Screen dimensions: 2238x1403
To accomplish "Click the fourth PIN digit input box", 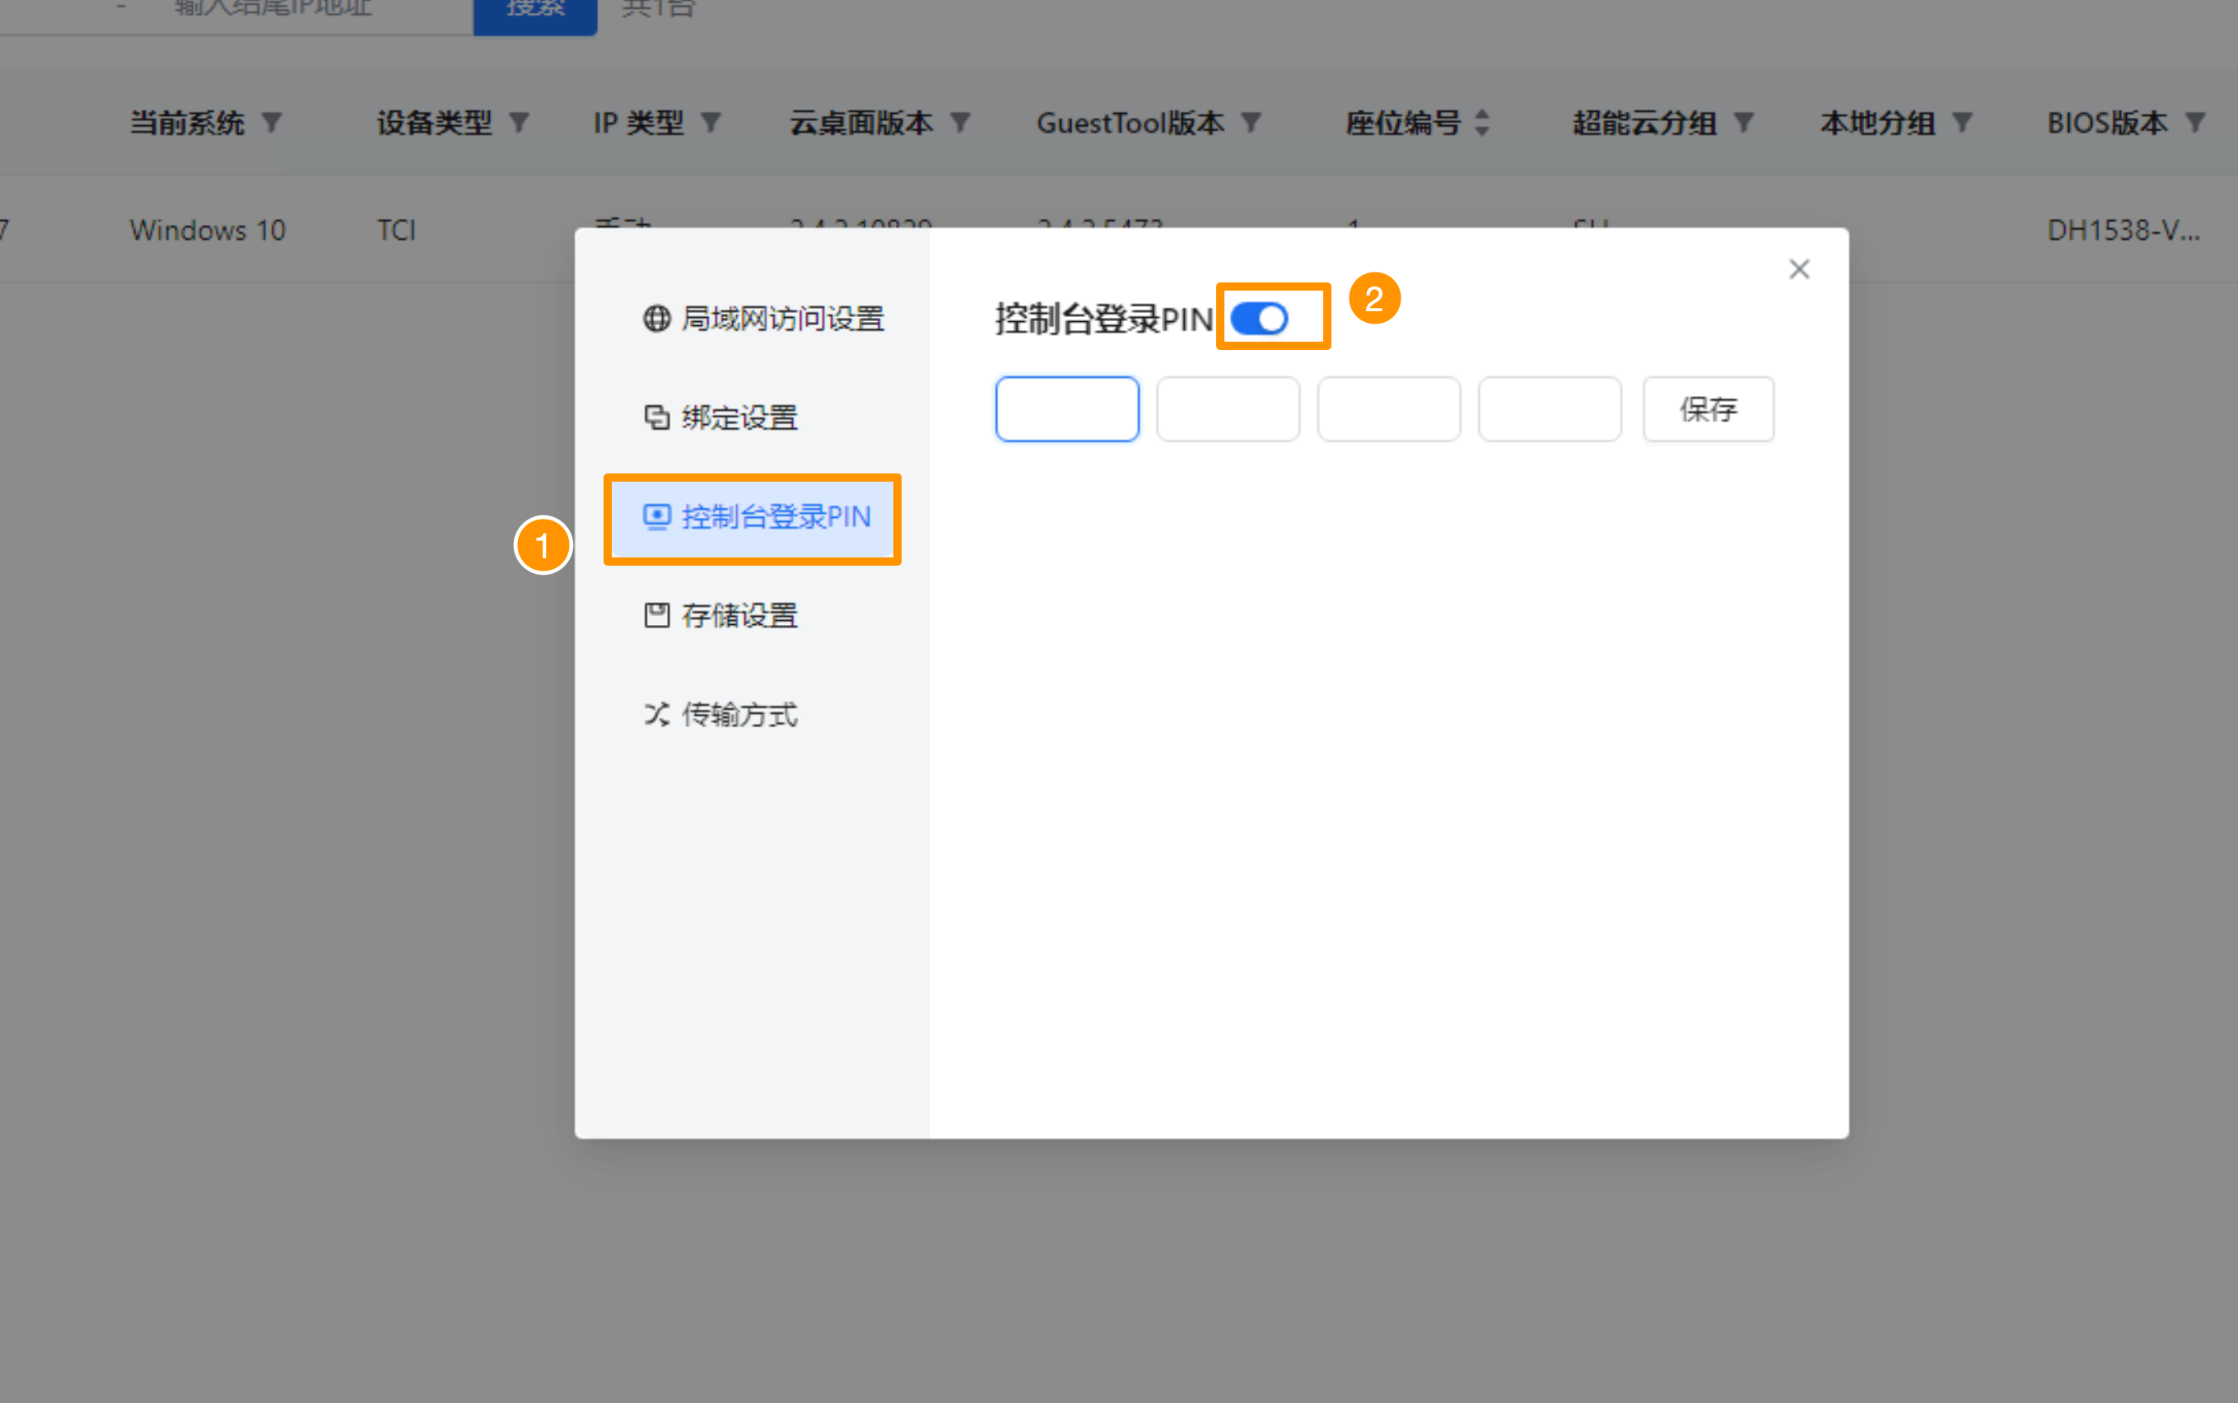I will pyautogui.click(x=1549, y=409).
